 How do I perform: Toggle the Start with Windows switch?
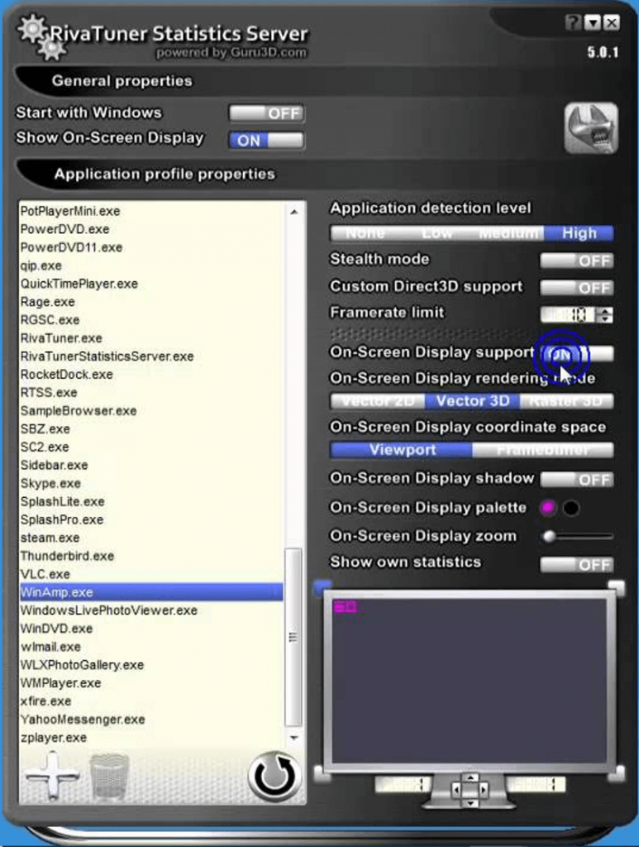pos(266,113)
